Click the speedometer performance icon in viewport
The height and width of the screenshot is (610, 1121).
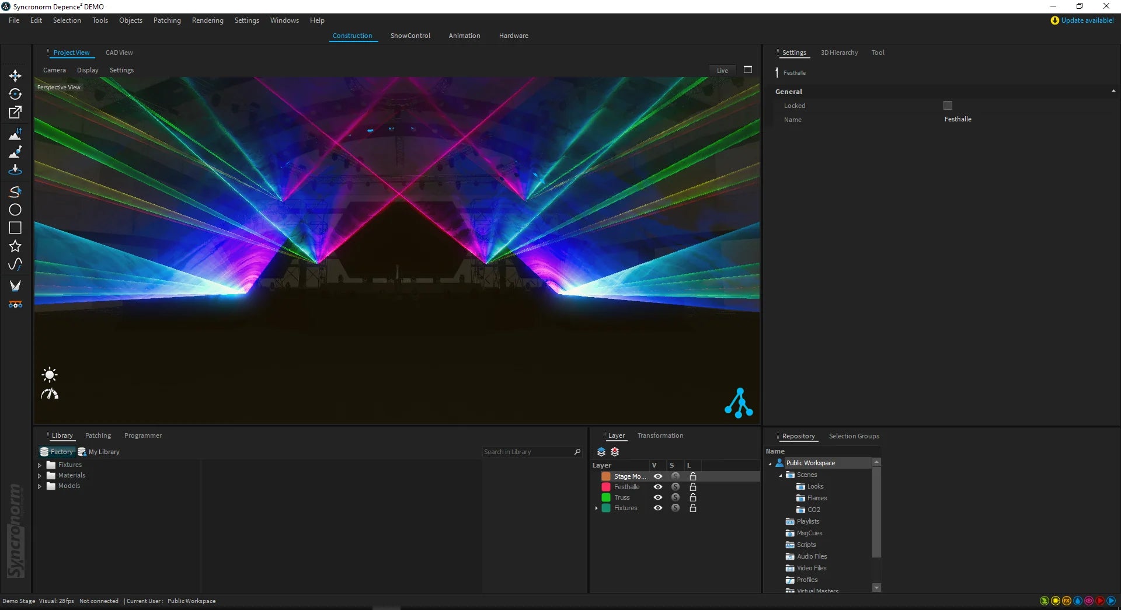50,394
